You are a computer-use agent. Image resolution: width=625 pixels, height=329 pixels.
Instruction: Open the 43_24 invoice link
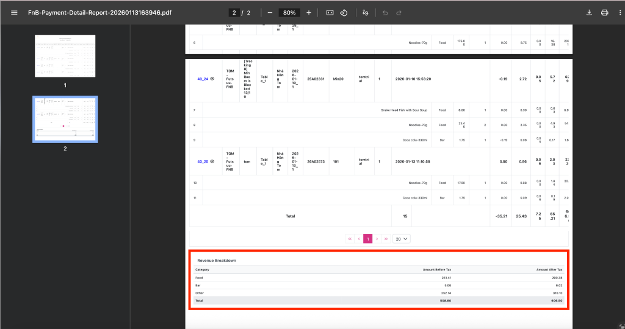point(202,79)
